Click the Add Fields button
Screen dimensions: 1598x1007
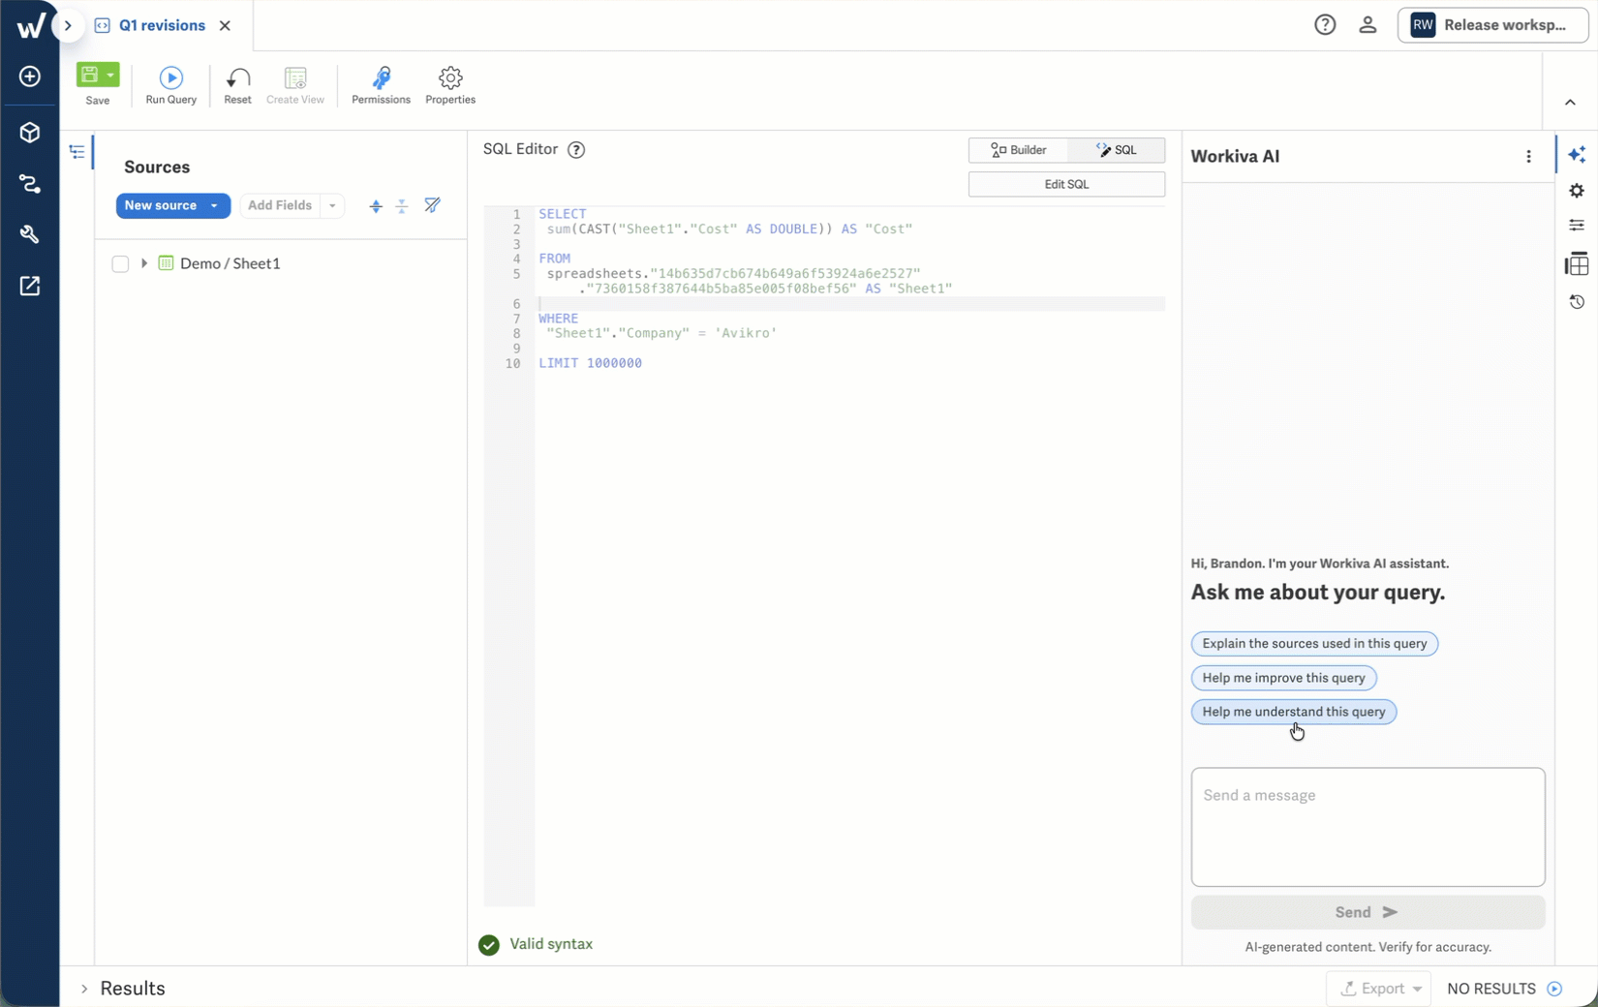click(280, 205)
